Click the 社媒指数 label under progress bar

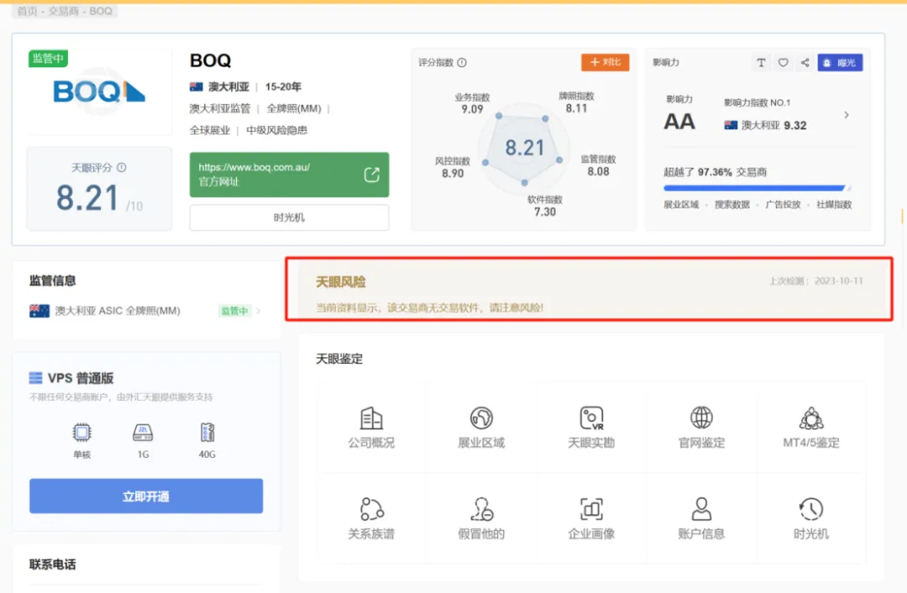(x=834, y=204)
